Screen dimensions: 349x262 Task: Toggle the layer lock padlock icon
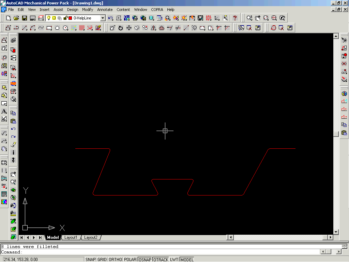pyautogui.click(x=65, y=18)
